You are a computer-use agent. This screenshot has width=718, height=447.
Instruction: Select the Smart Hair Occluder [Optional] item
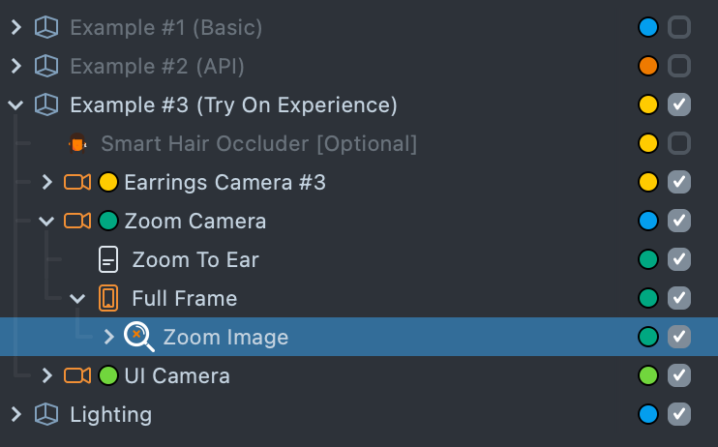258,144
